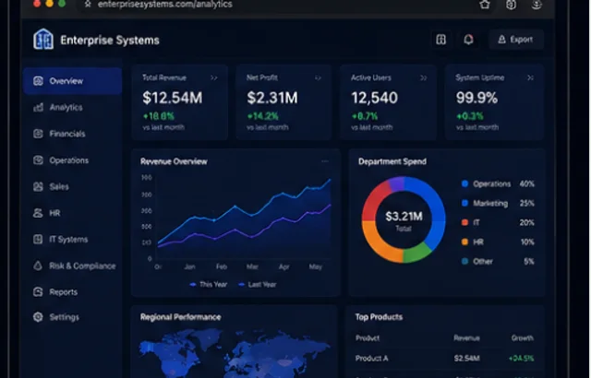The image size is (591, 378).
Task: Click the layout panel icon beside the bell
Action: point(441,39)
